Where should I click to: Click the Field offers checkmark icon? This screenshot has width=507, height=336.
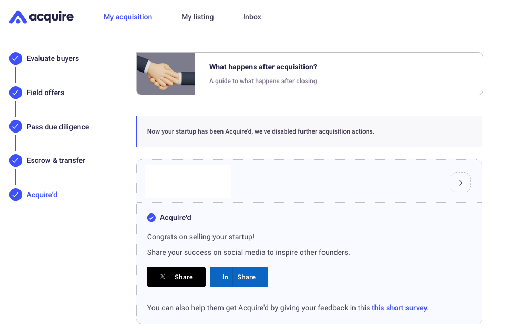16,93
